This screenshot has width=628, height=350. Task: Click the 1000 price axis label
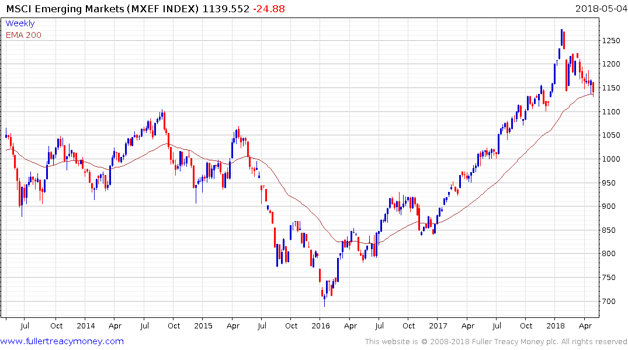[611, 159]
